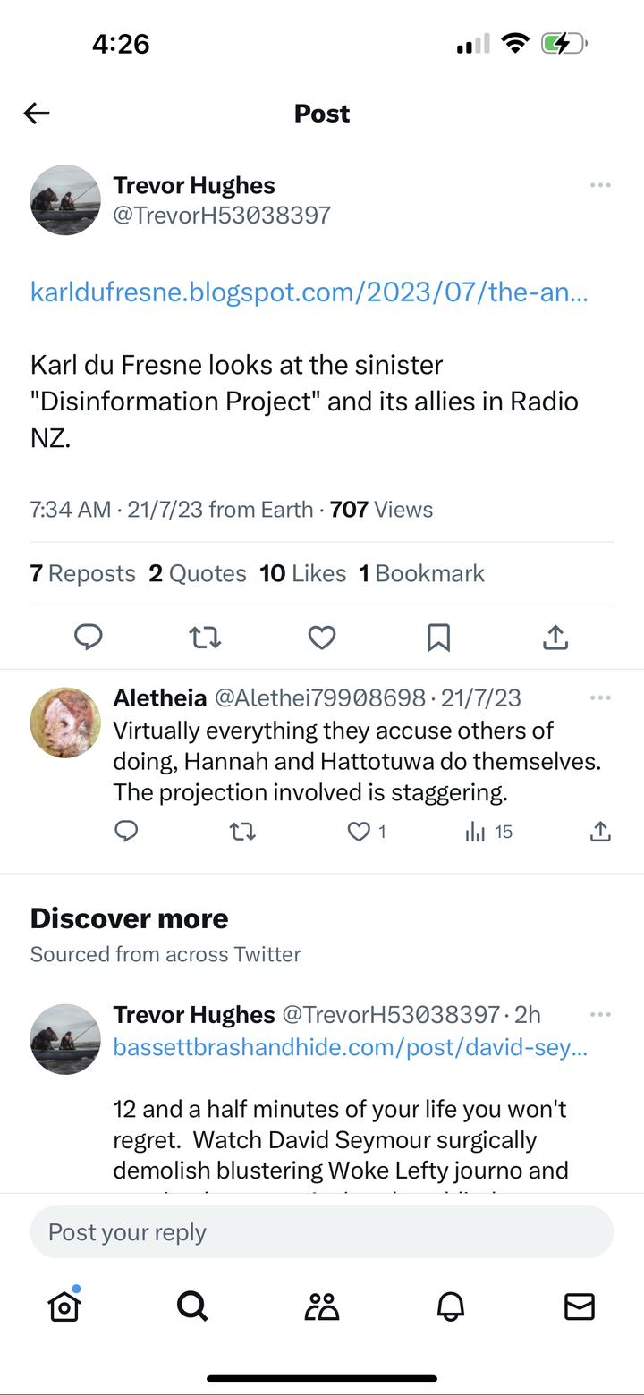The height and width of the screenshot is (1395, 644).
Task: Open more options on the Discover more post
Action: (x=600, y=1014)
